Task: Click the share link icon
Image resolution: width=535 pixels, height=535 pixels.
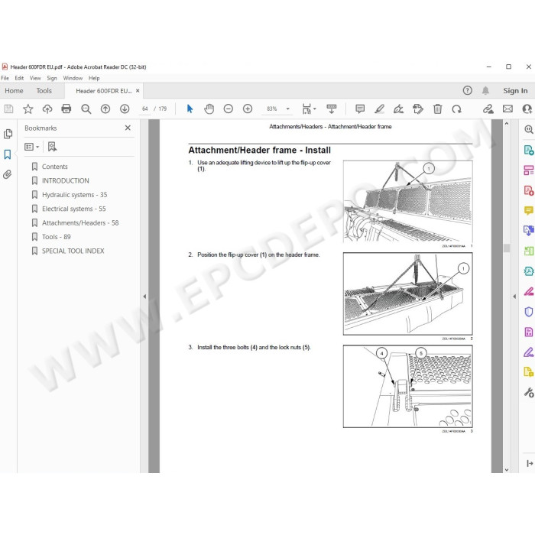Action: pyautogui.click(x=488, y=109)
